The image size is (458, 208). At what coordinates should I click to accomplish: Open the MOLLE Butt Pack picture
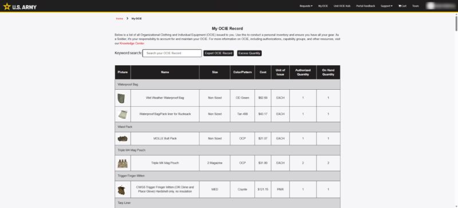pyautogui.click(x=123, y=138)
